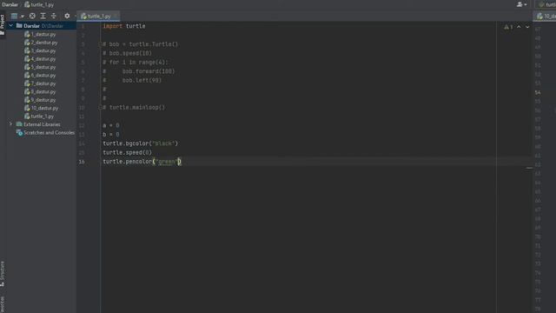
Task: Click Scratches and Consoles icon
Action: pos(19,133)
